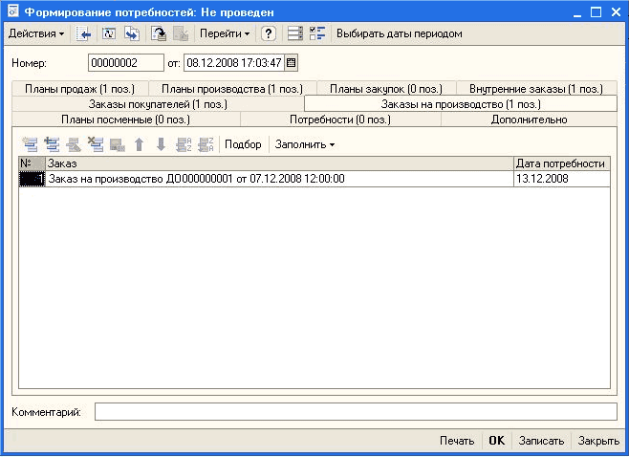Select the Заказы на производство tab

click(461, 104)
